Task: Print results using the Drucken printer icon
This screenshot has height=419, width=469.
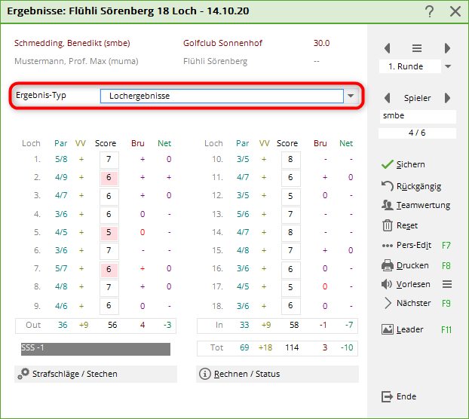Action: pos(388,265)
